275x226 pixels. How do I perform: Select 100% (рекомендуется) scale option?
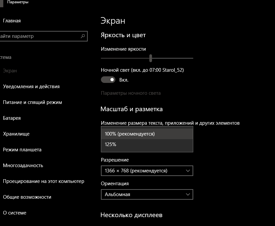(x=147, y=134)
